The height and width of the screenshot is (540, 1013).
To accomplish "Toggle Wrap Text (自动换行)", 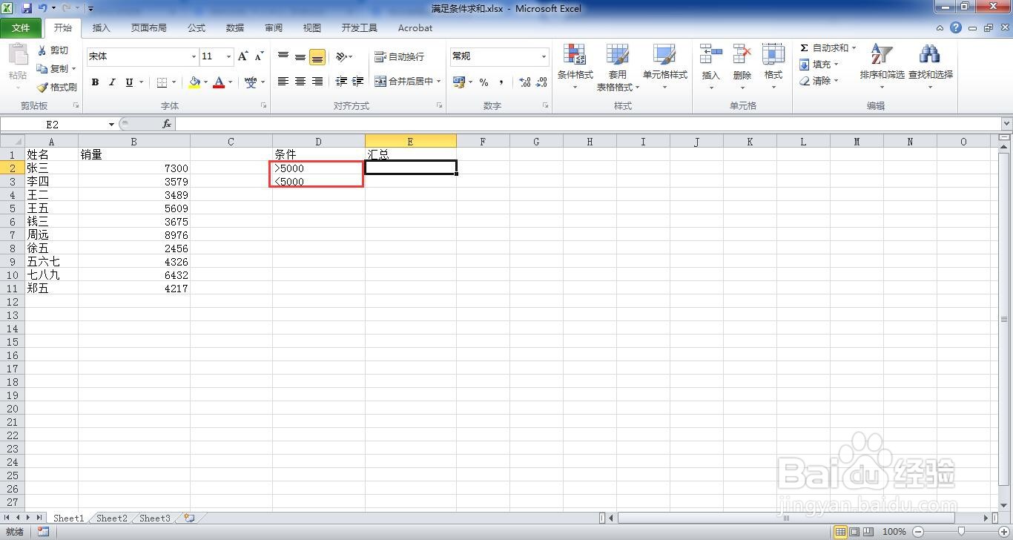I will pyautogui.click(x=400, y=56).
